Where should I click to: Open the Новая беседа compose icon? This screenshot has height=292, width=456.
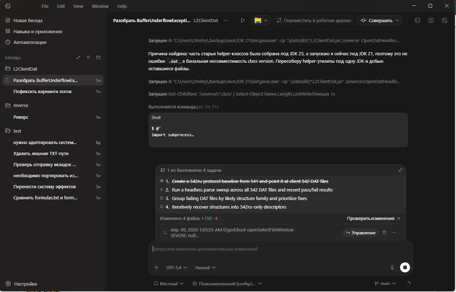8,21
